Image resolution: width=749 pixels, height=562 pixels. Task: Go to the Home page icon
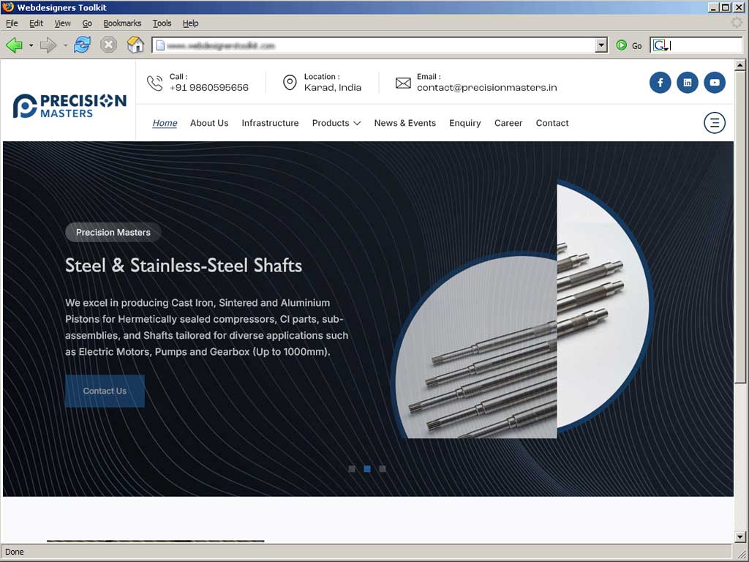(x=135, y=45)
